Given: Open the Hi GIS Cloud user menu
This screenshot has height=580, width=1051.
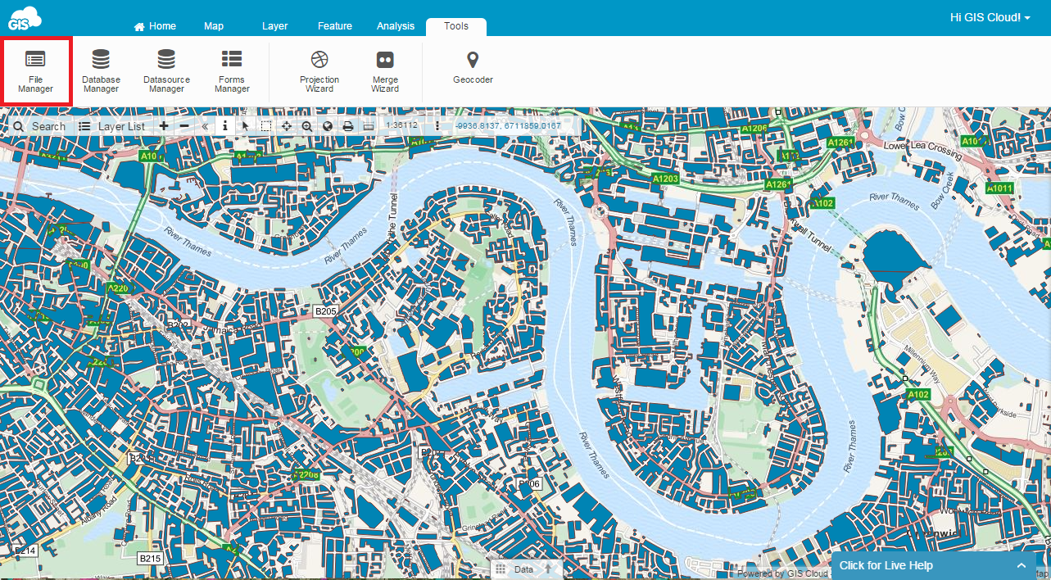Looking at the screenshot, I should (990, 17).
